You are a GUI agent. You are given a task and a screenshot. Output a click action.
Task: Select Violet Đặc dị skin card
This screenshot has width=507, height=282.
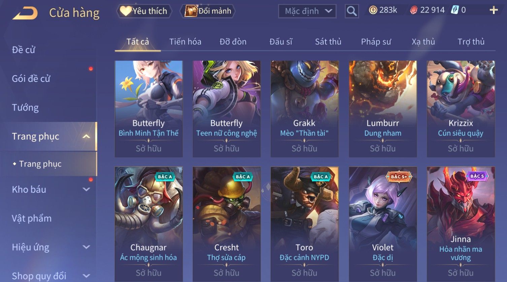(x=383, y=224)
